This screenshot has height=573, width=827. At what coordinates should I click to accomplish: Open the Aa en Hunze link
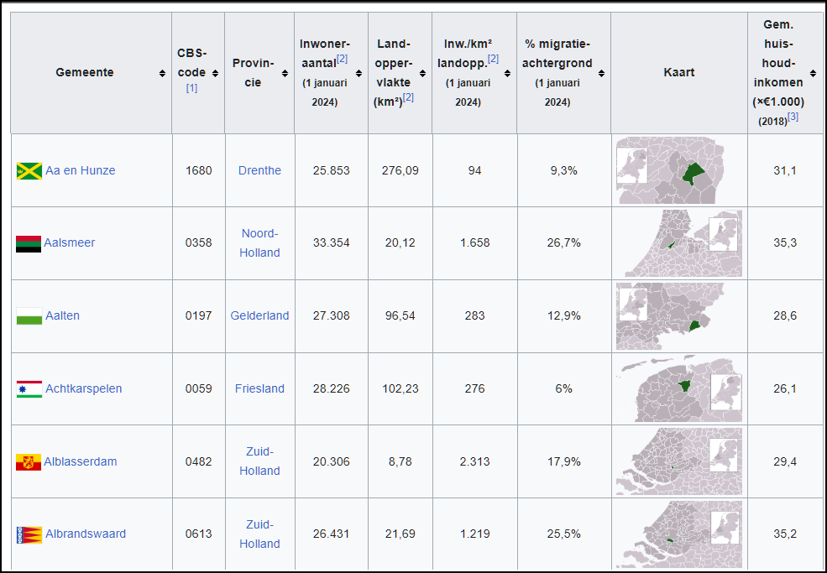click(80, 170)
